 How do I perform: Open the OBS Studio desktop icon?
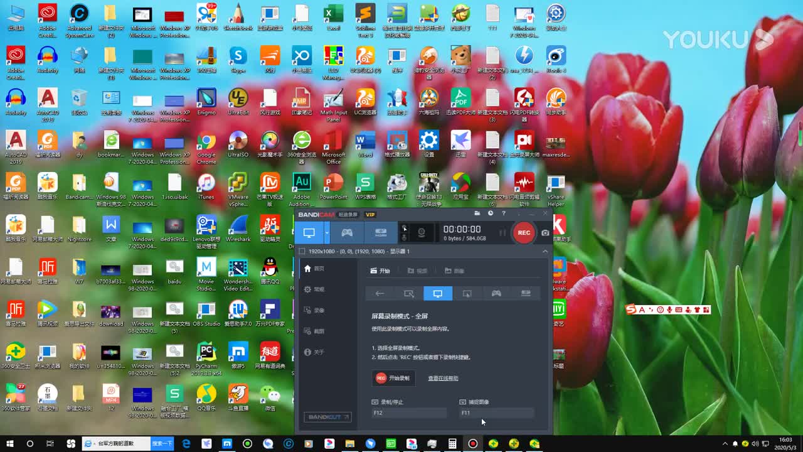206,313
